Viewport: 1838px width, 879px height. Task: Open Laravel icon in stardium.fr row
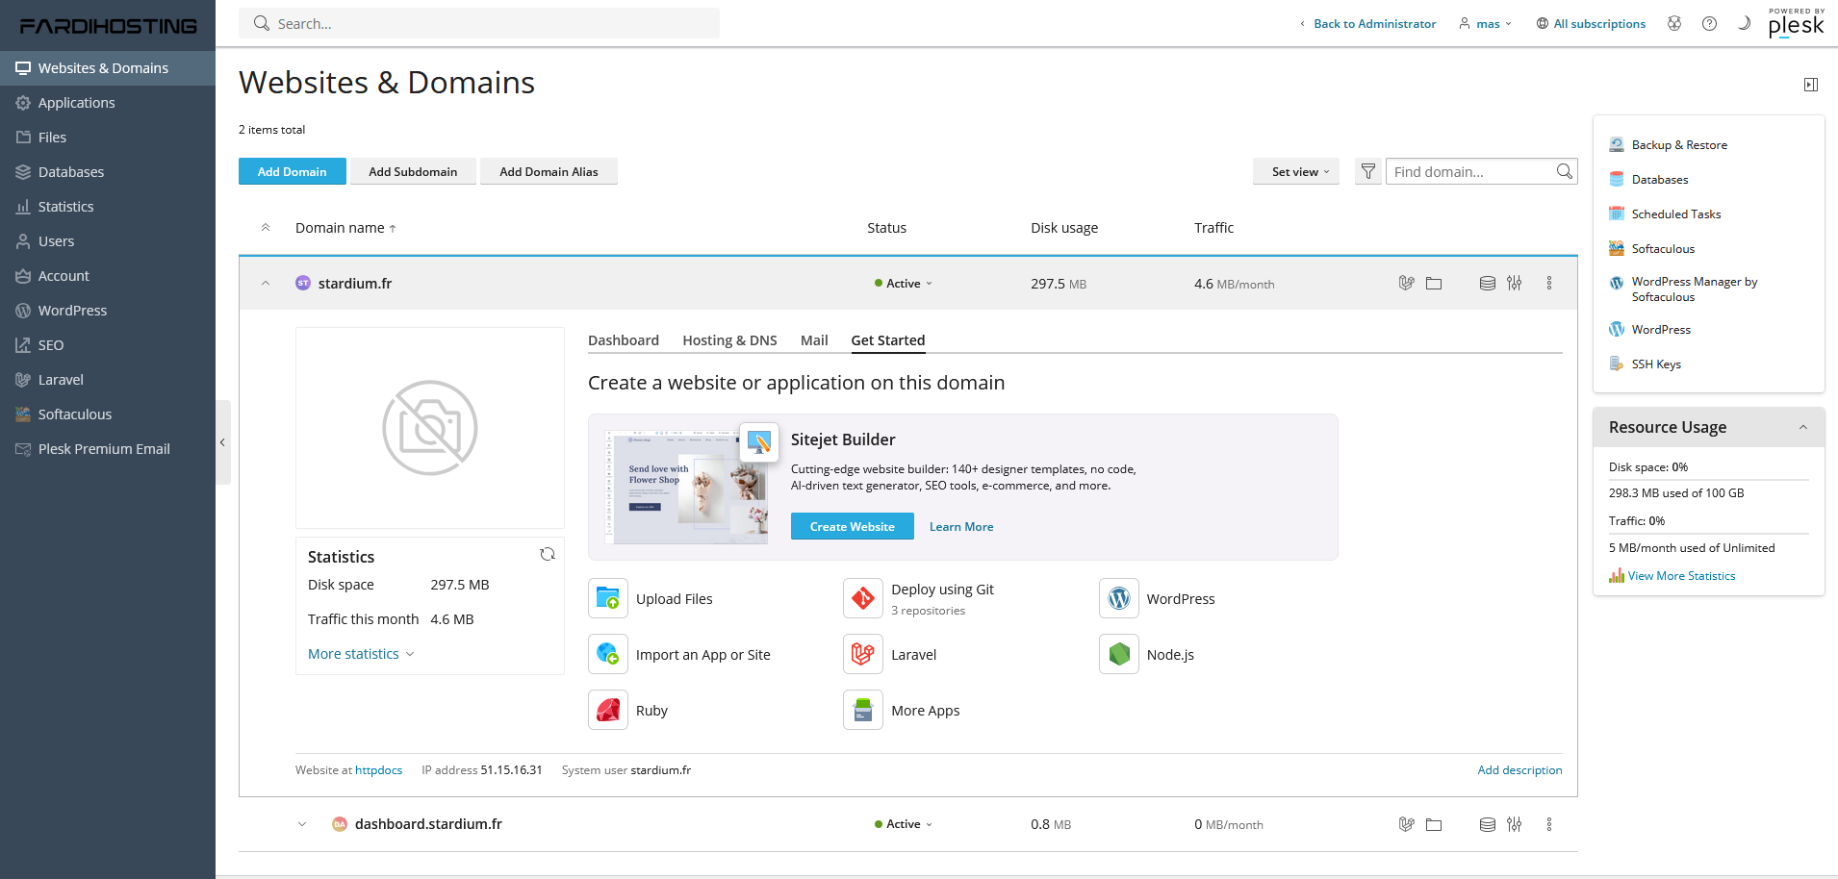[x=1407, y=283]
